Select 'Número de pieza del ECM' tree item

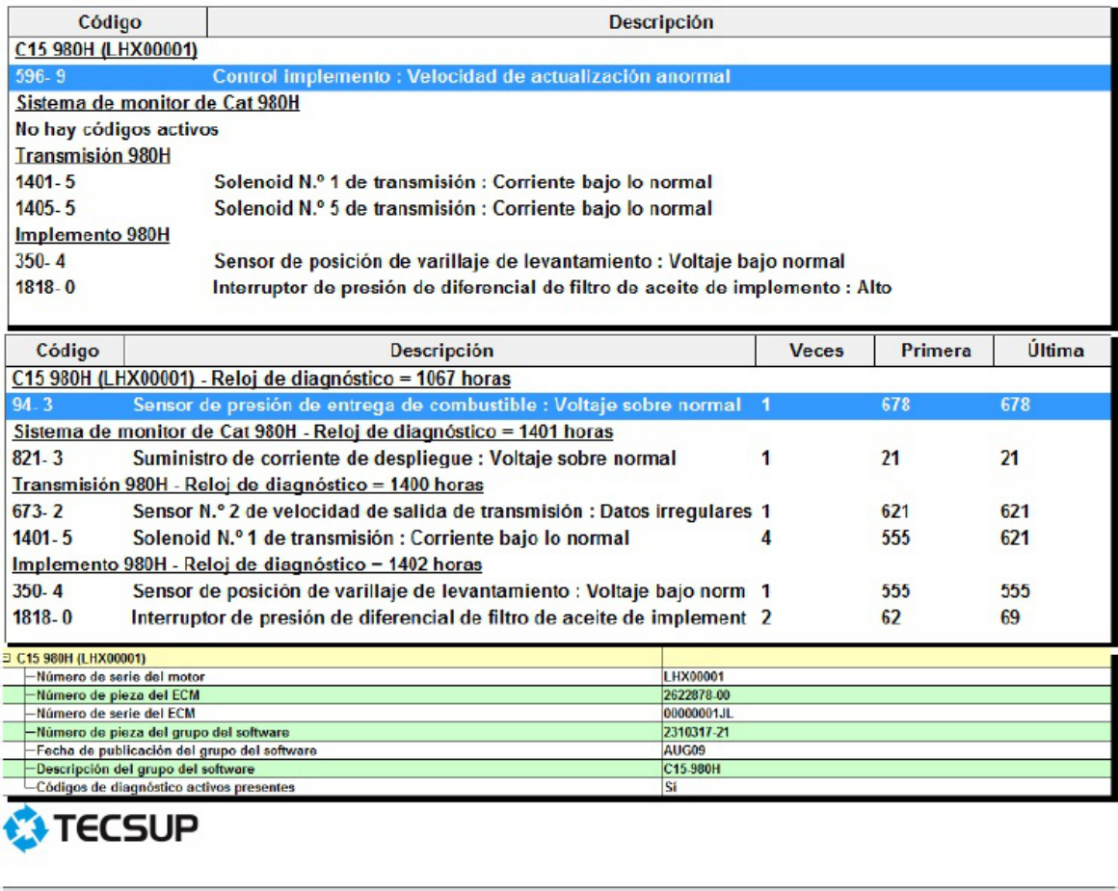coord(118,695)
